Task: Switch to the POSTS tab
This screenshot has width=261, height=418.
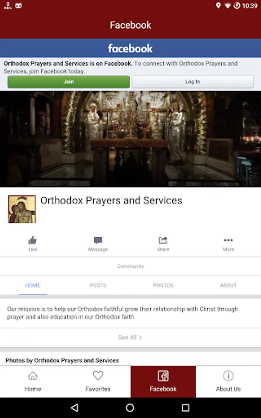Action: click(98, 285)
